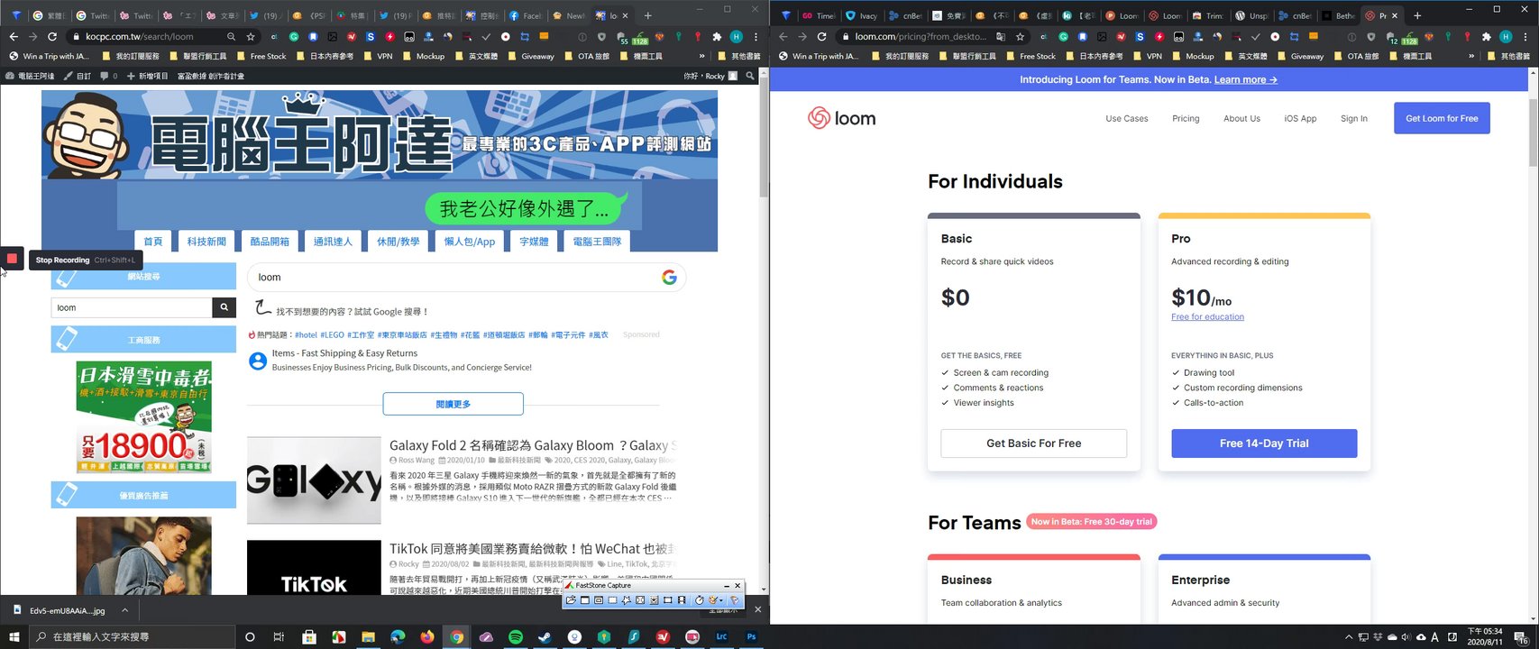Viewport: 1539px width, 649px height.
Task: Open the 酷品開箱 menu tab
Action: pyautogui.click(x=270, y=242)
